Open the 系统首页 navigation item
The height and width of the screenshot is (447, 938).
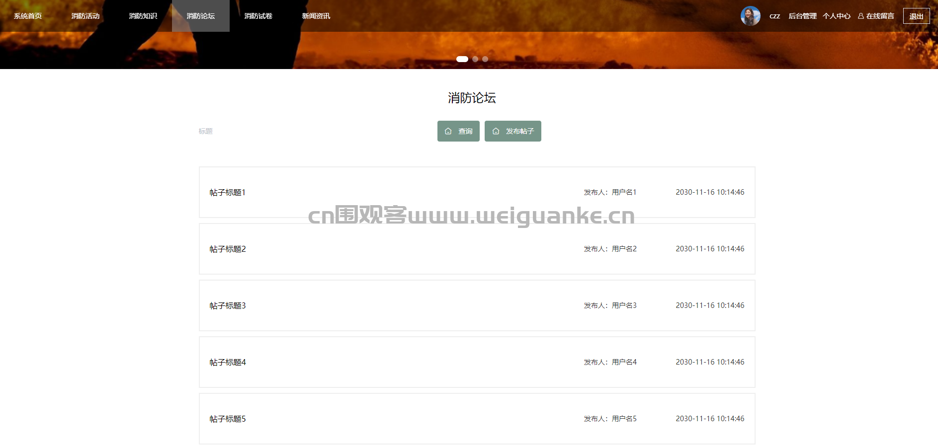coord(28,16)
